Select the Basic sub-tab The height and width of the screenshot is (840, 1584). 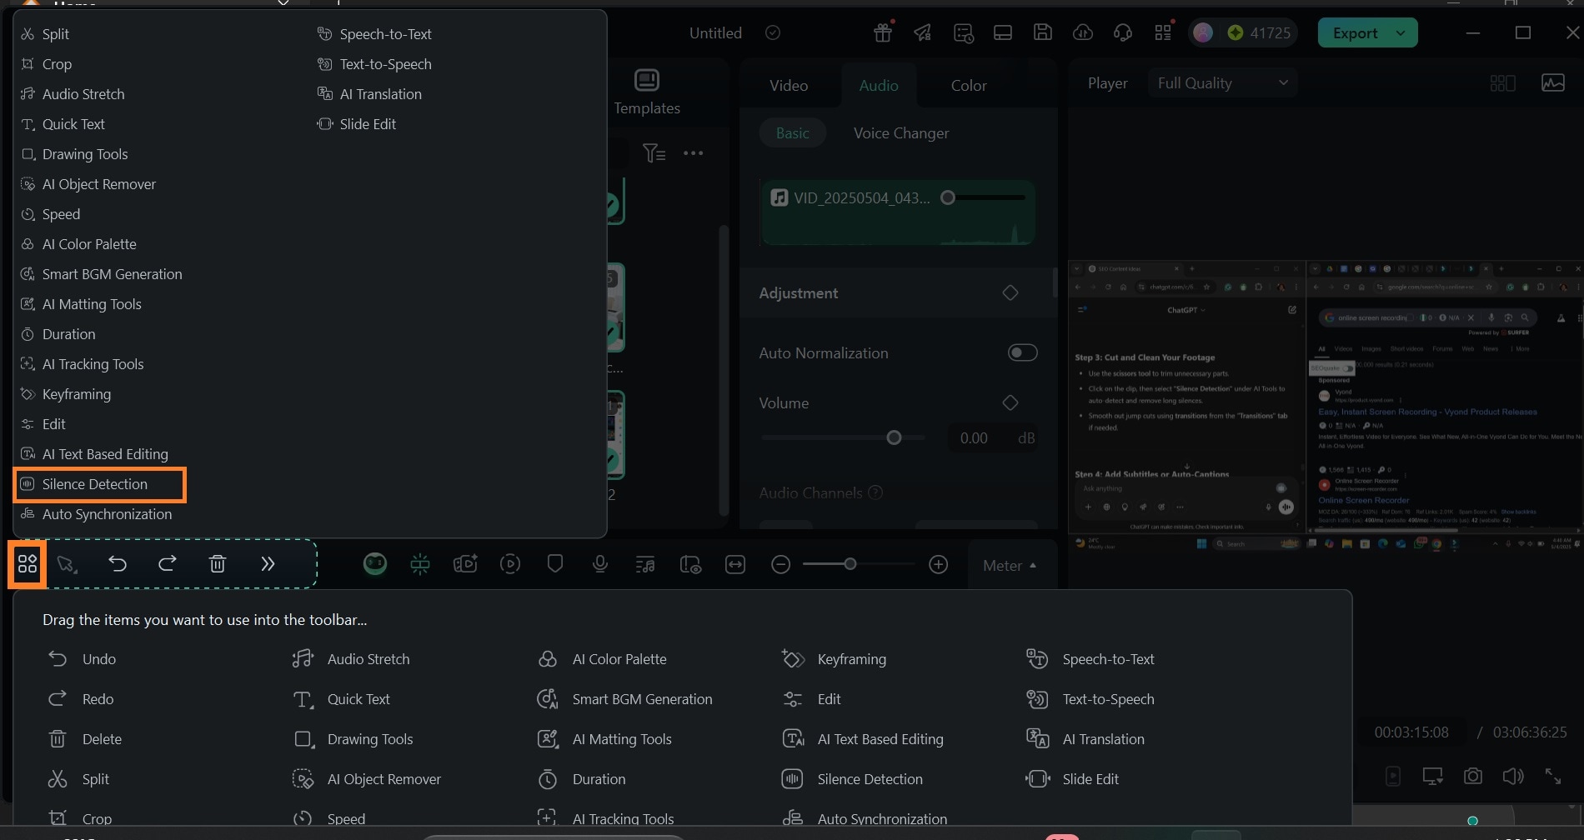click(x=792, y=133)
